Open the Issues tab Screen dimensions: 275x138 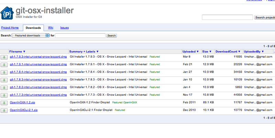point(64,28)
